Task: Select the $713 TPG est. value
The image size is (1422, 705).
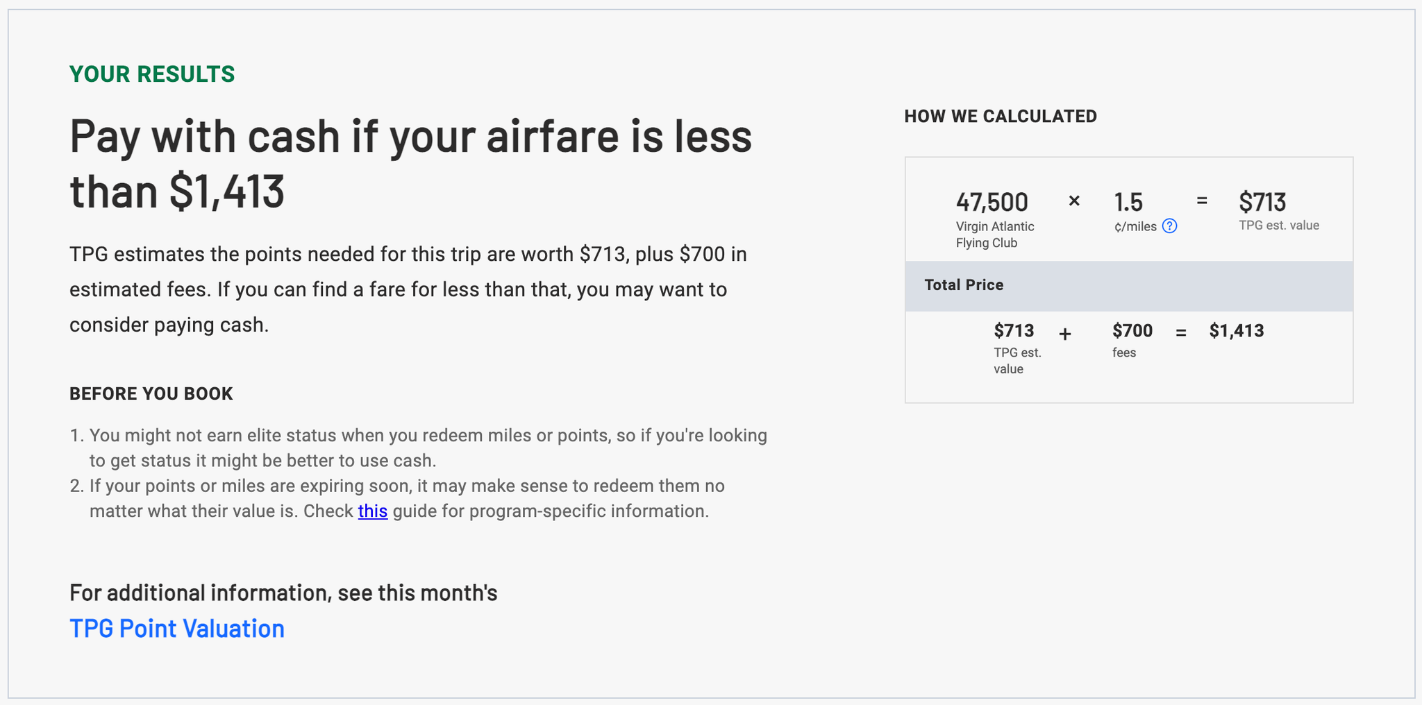Action: click(x=1262, y=202)
